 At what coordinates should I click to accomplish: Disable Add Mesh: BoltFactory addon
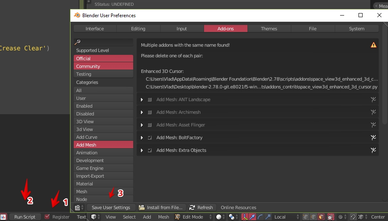click(x=150, y=138)
